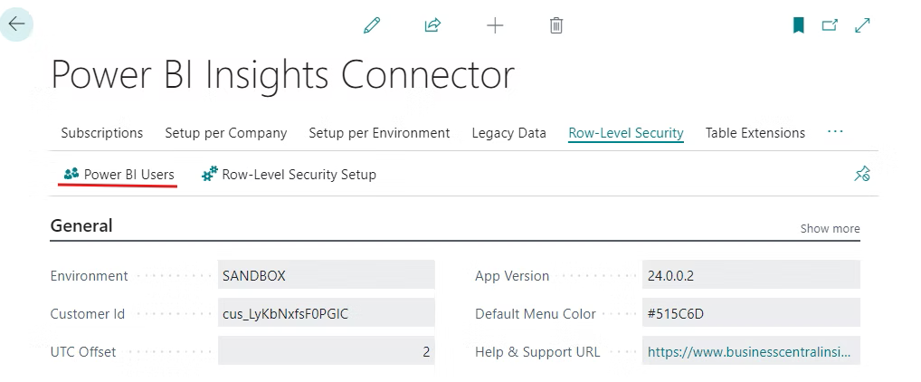Select the Setup per Environment tab
This screenshot has width=921, height=382.
pyautogui.click(x=379, y=133)
